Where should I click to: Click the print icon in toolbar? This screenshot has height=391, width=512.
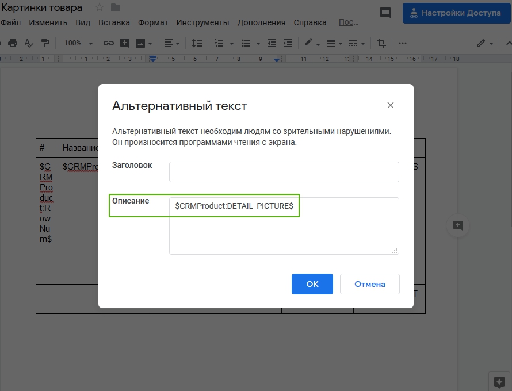pyautogui.click(x=13, y=43)
